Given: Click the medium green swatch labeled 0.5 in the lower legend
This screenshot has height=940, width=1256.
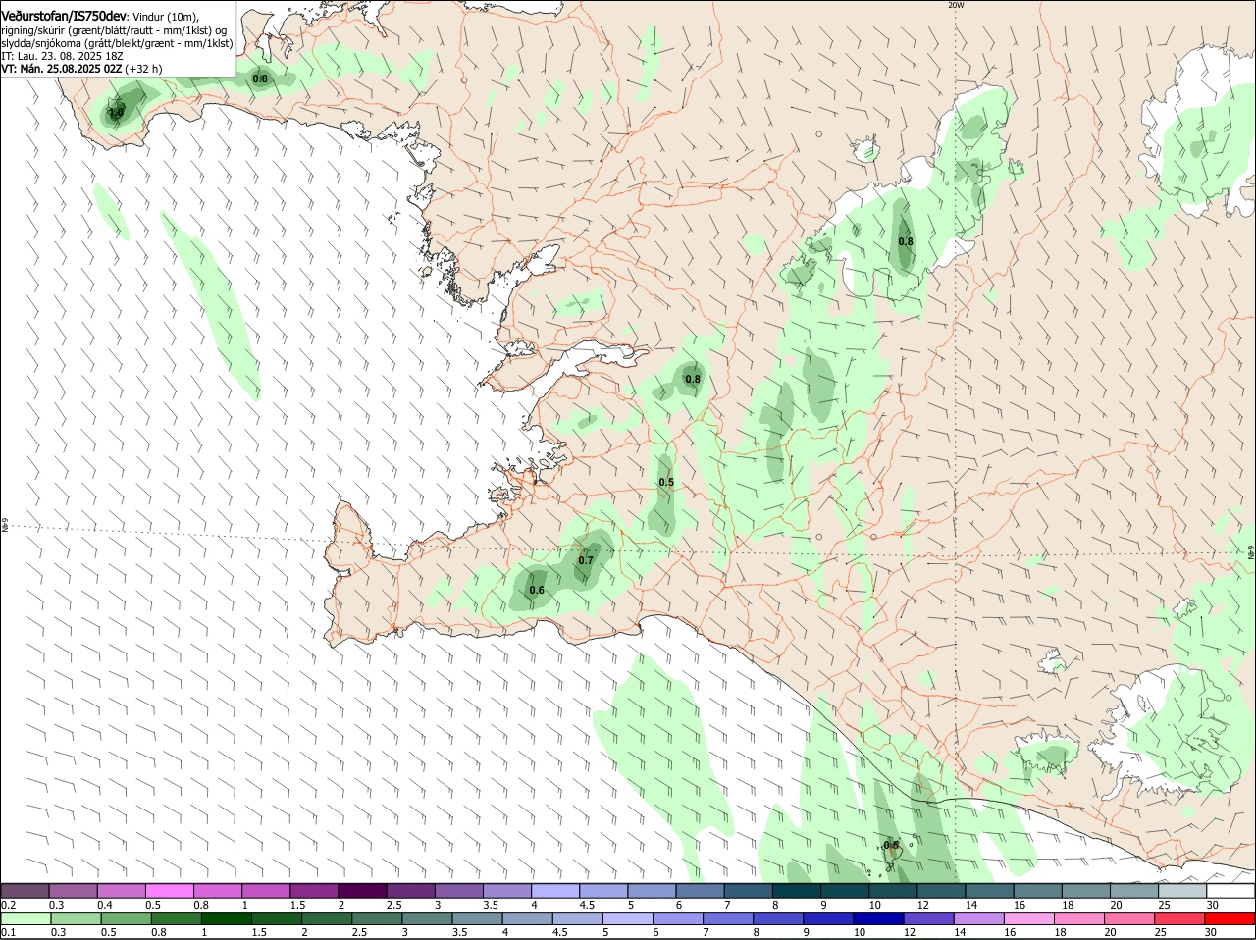Looking at the screenshot, I should [x=126, y=918].
